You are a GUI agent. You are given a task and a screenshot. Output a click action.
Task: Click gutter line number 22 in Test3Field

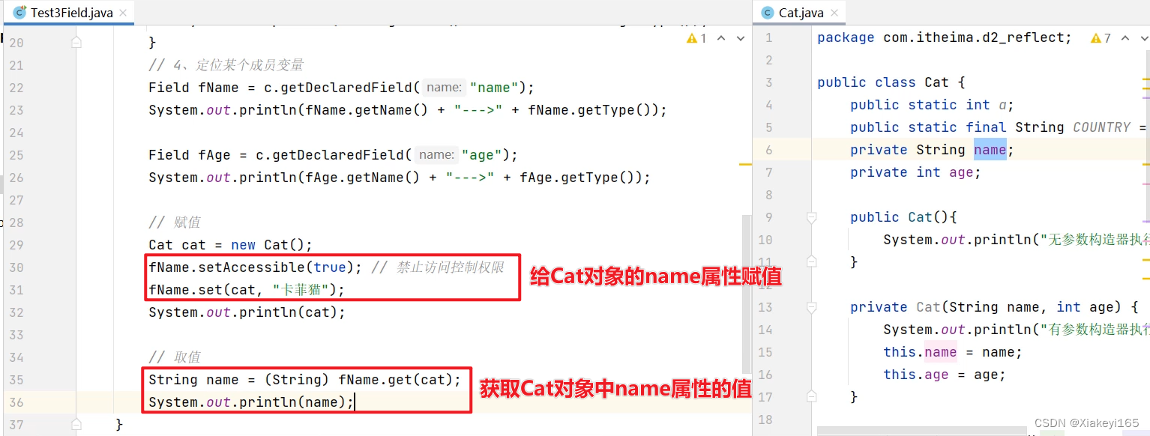click(x=16, y=88)
